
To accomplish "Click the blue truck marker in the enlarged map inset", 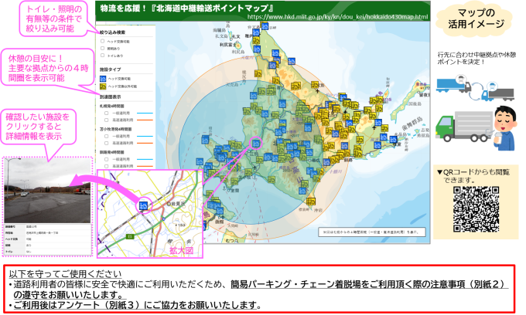I will pyautogui.click(x=143, y=206).
